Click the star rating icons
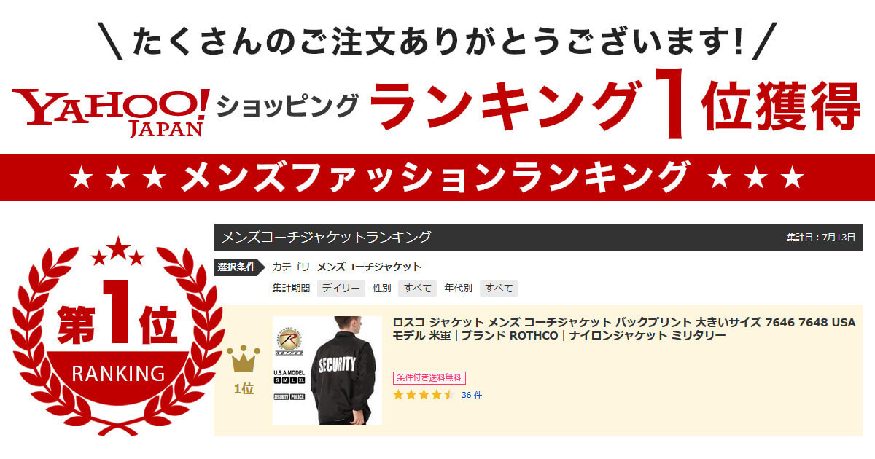Viewport: 875px width, 459px height. click(424, 395)
